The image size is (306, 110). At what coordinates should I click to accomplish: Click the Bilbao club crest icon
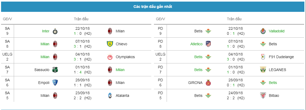[263, 96]
